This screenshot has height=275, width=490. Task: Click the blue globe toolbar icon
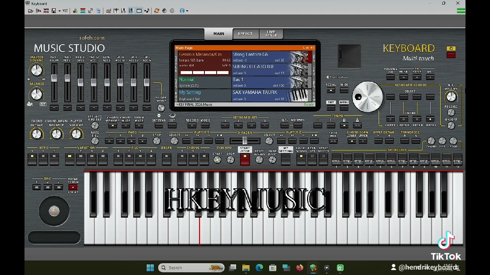tap(182, 11)
